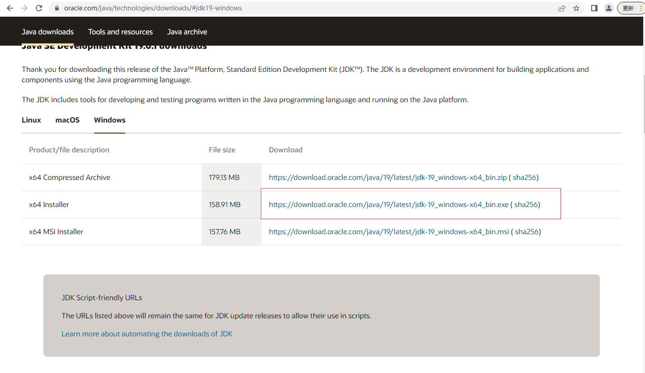Click the browser back arrow
This screenshot has width=645, height=373.
(x=10, y=8)
